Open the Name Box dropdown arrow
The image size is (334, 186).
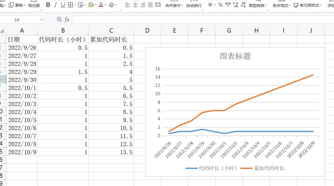pyautogui.click(x=41, y=20)
